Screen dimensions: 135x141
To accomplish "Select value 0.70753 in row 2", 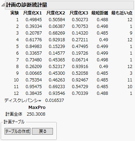I will pyautogui.click(x=80, y=26).
